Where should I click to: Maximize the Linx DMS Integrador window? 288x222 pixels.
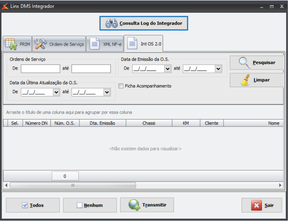pyautogui.click(x=272, y=6)
